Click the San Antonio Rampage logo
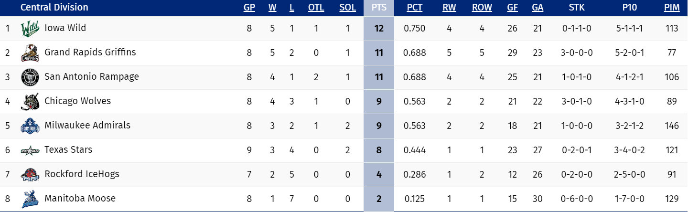 pyautogui.click(x=29, y=77)
